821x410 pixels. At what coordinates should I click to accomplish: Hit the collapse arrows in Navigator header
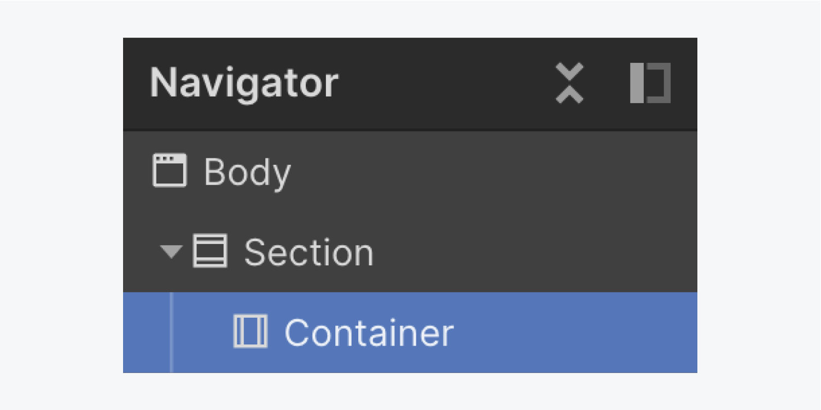pyautogui.click(x=569, y=83)
